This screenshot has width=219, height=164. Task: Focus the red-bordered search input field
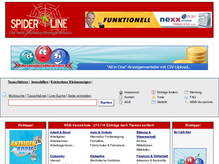click(52, 103)
